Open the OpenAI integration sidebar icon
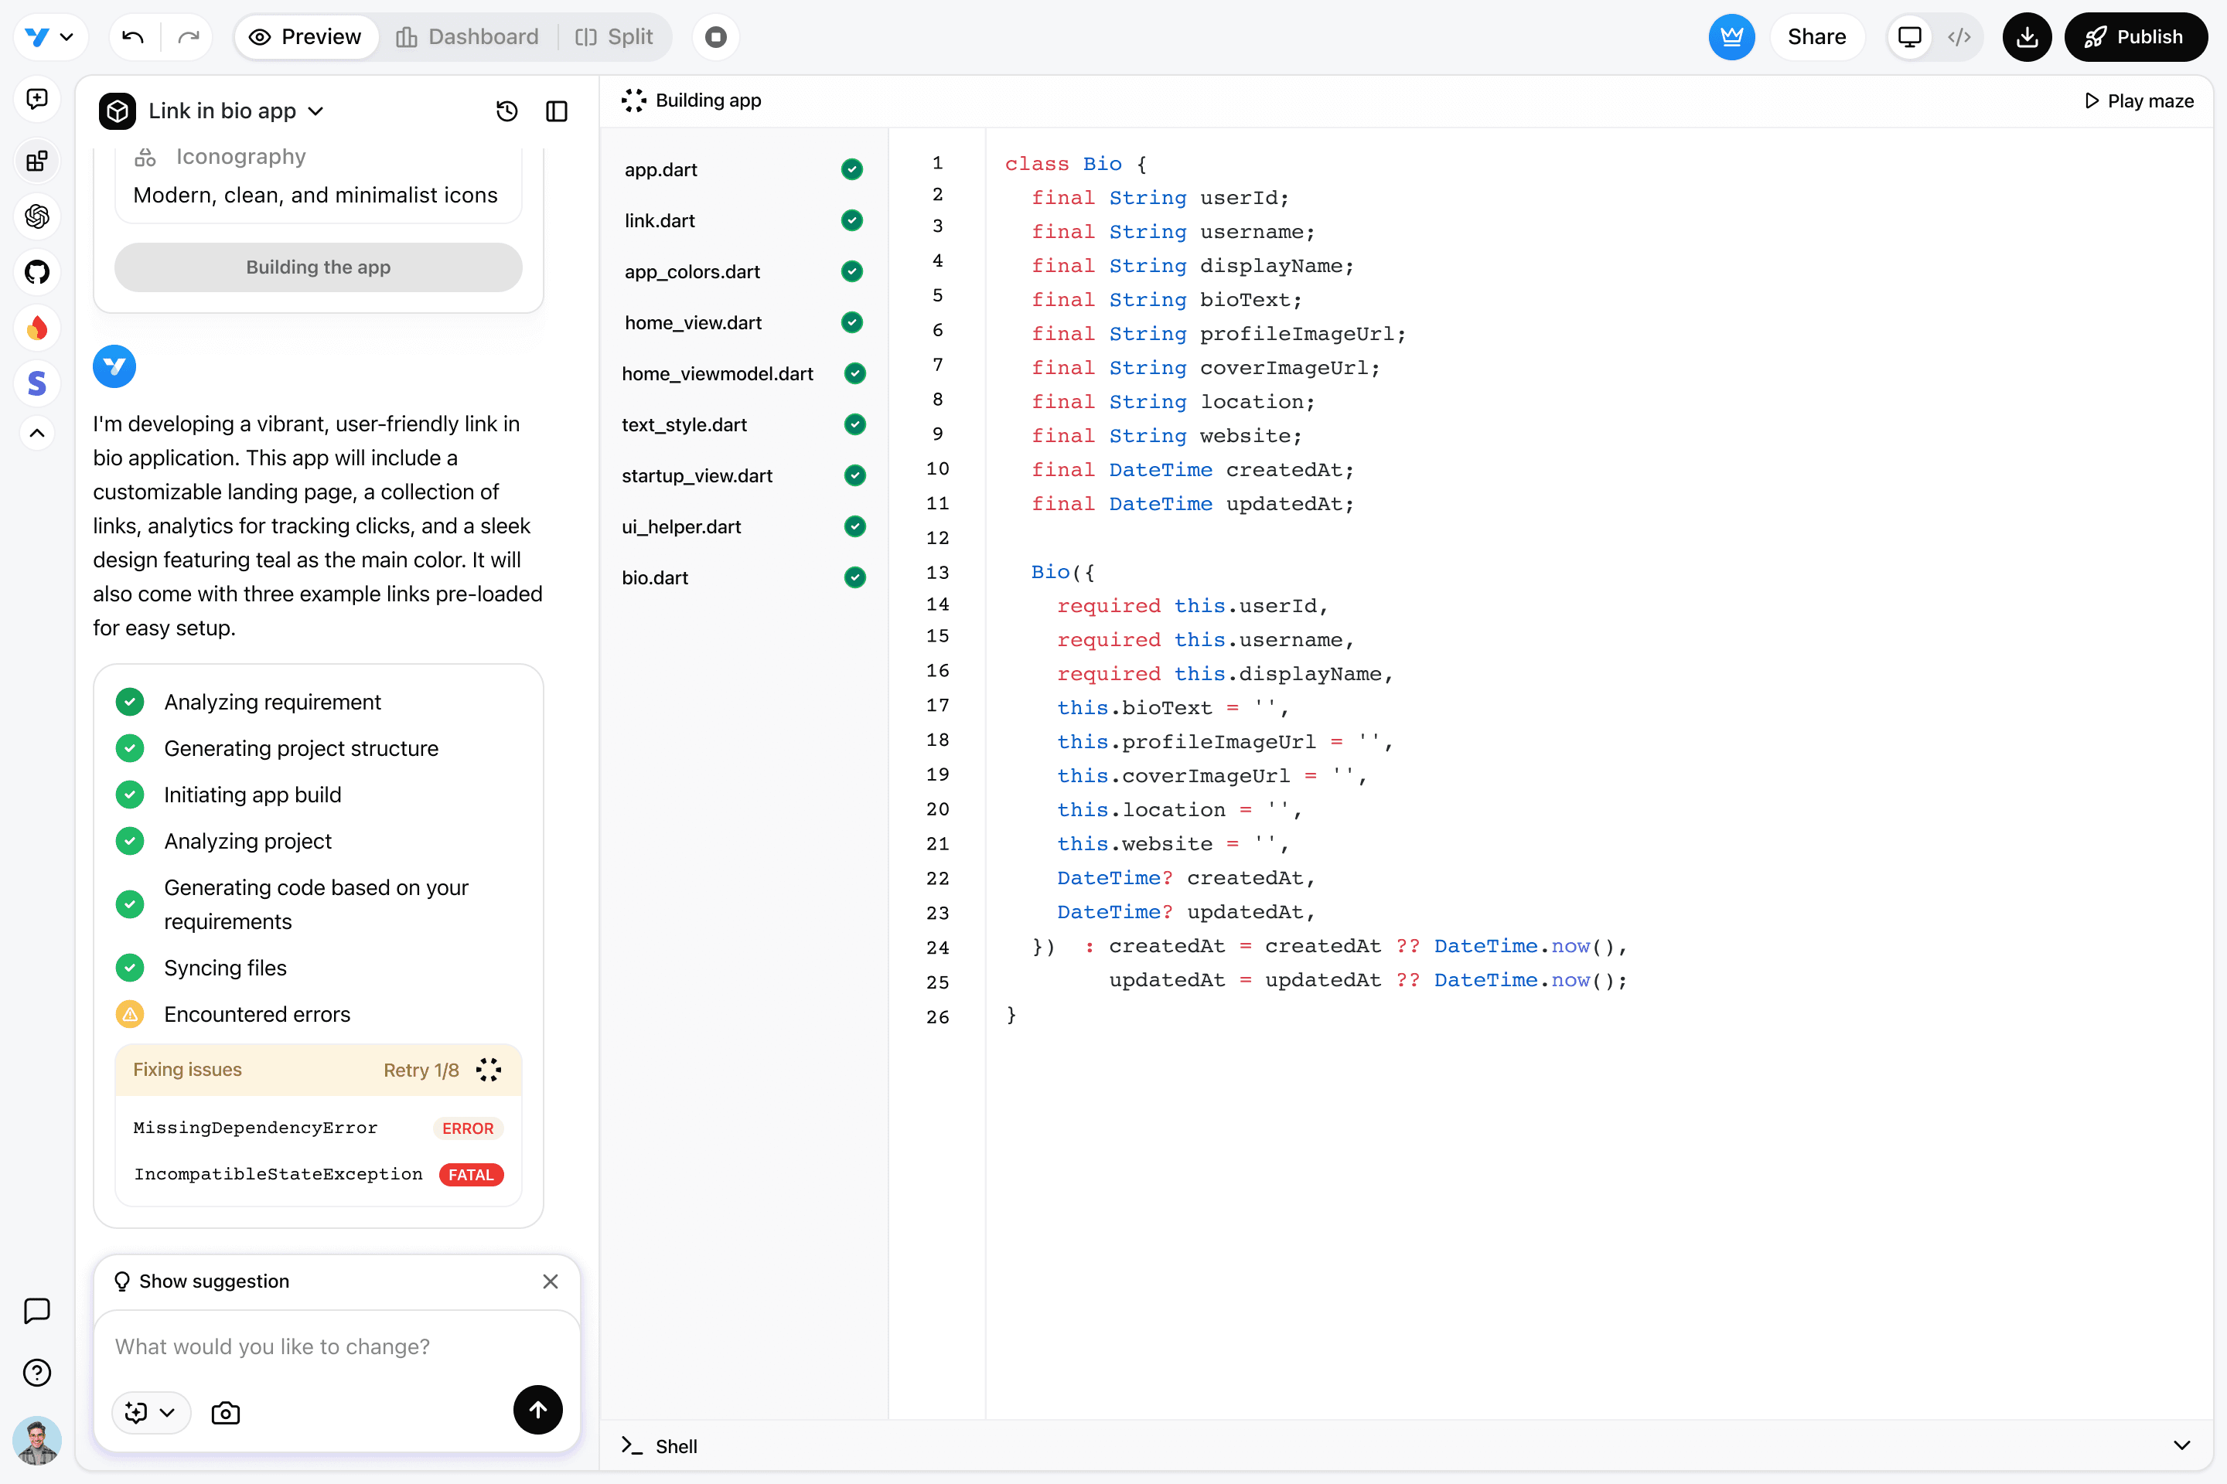Image resolution: width=2227 pixels, height=1484 pixels. pyautogui.click(x=37, y=216)
